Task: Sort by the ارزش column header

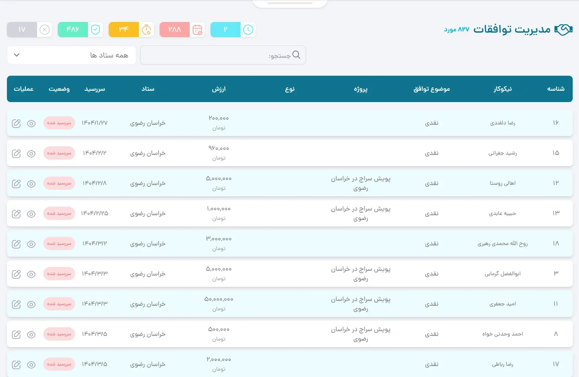Action: point(219,89)
